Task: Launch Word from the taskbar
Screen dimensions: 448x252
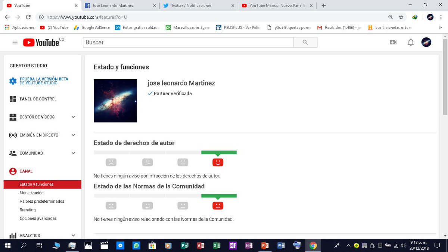Action: tap(281, 245)
